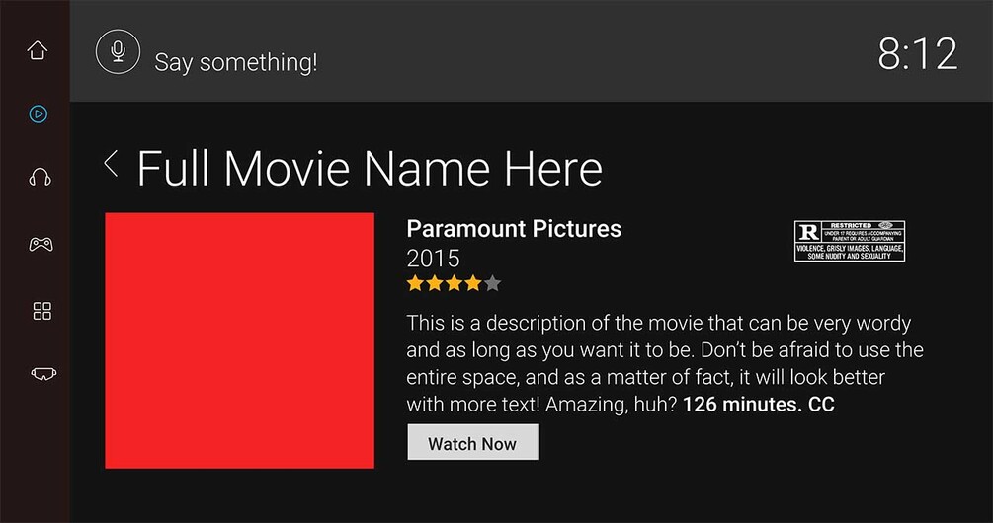Click the first gold rating star
The height and width of the screenshot is (523, 993).
[x=415, y=284]
